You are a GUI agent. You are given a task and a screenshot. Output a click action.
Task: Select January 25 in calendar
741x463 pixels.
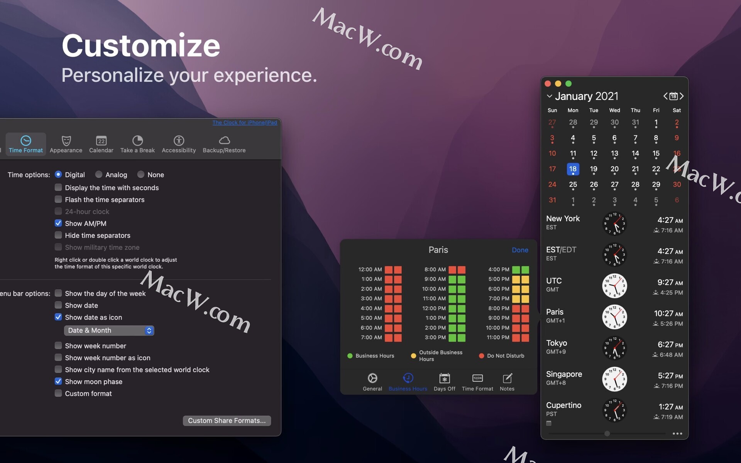[573, 185]
